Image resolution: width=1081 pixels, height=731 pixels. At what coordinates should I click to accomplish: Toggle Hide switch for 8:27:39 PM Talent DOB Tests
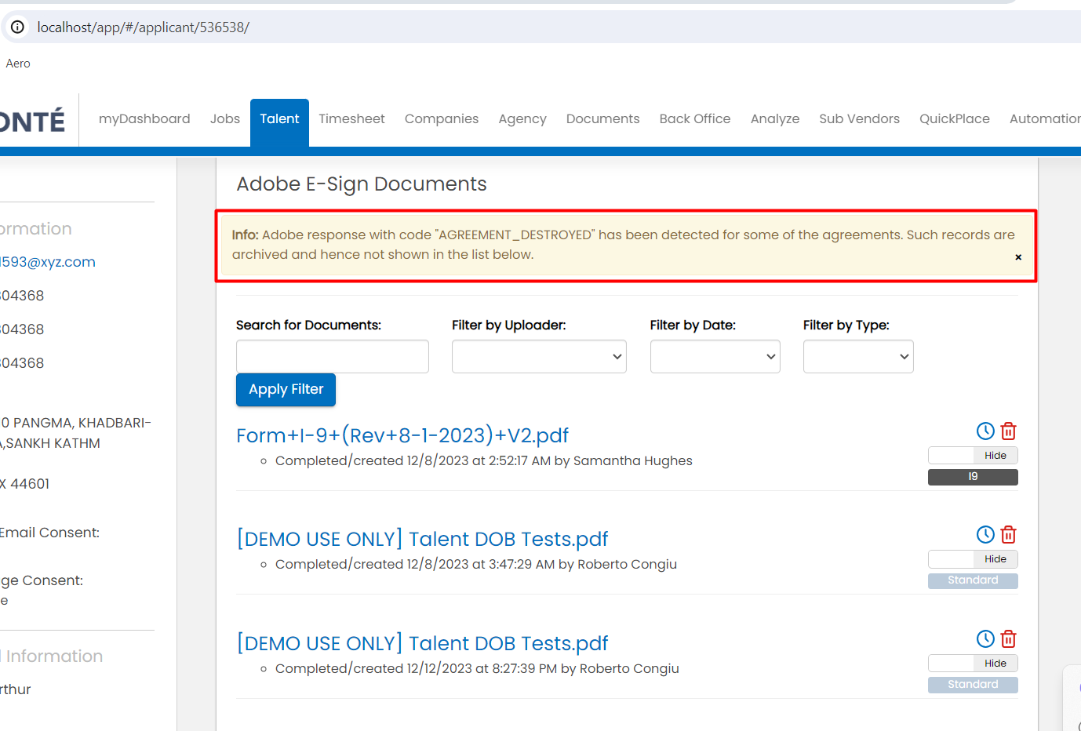click(x=973, y=663)
